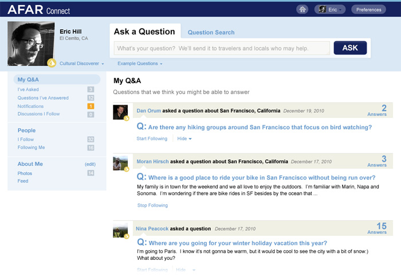
Task: Click the edit link beside About Me
Action: (x=90, y=164)
